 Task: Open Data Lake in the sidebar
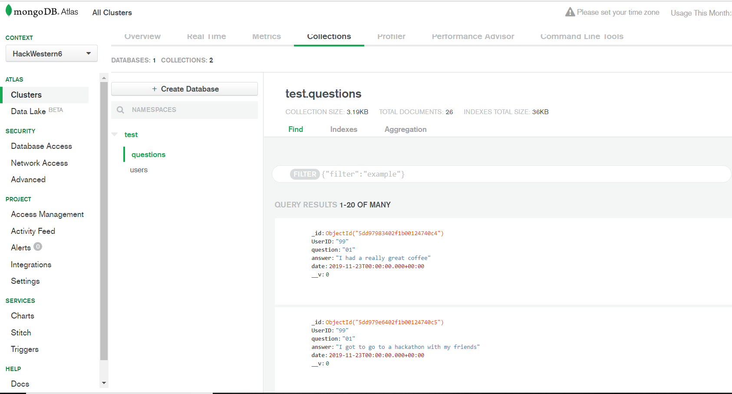point(28,112)
